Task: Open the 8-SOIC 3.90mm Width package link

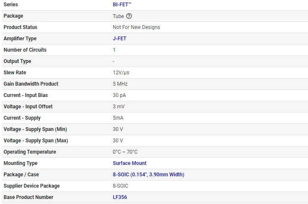Action: [148, 175]
